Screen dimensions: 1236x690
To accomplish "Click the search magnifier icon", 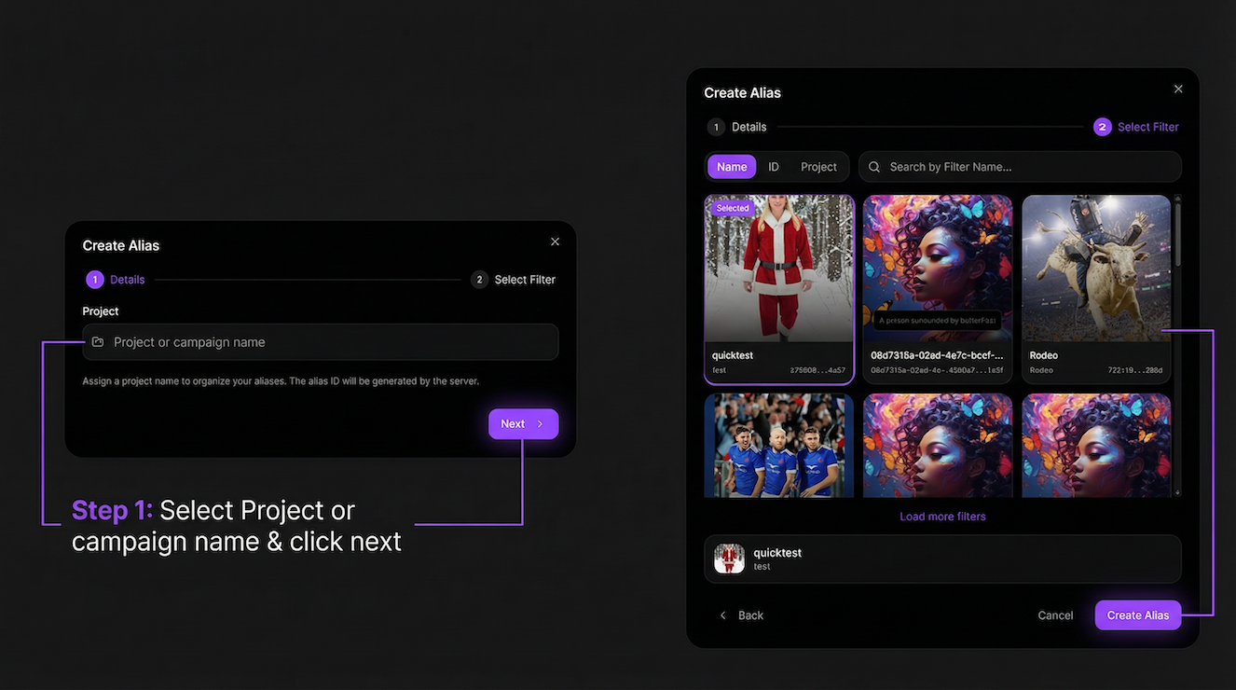I will [874, 167].
